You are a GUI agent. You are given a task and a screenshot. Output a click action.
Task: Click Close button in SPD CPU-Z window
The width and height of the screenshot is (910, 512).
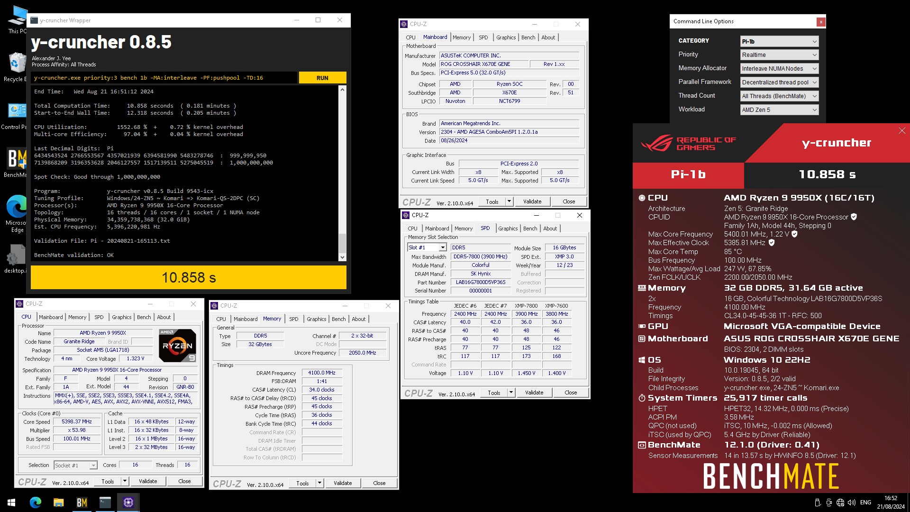click(x=571, y=393)
